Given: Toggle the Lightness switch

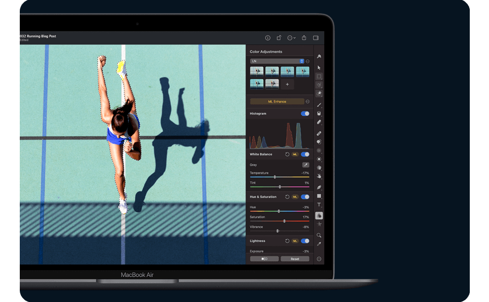Looking at the screenshot, I should click(305, 241).
